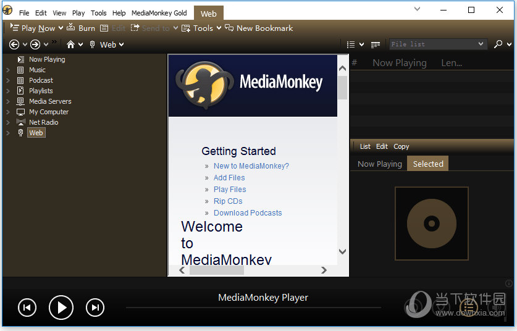The image size is (517, 331).
Task: Open the back history dropdown arrow
Action: pyautogui.click(x=25, y=44)
